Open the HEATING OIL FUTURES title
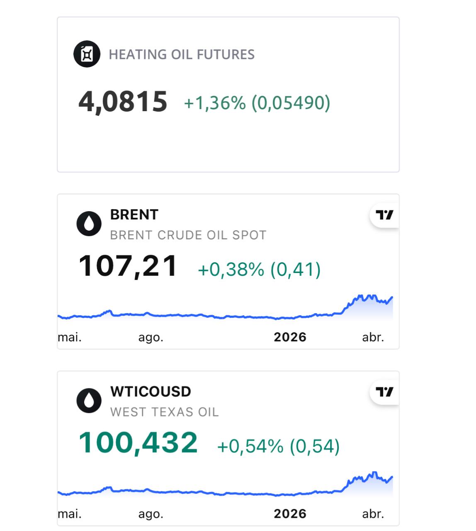 182,54
